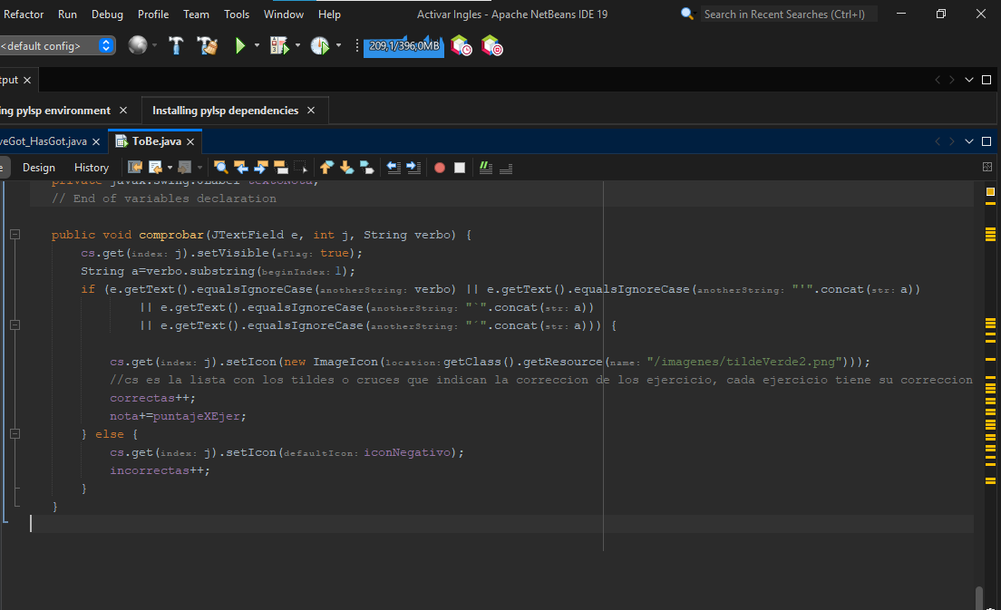This screenshot has width=1001, height=610.
Task: Run the project with the green arrow
Action: tap(241, 44)
